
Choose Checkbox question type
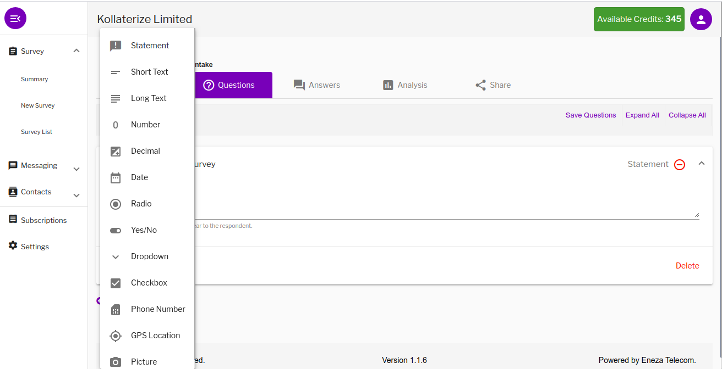point(147,283)
